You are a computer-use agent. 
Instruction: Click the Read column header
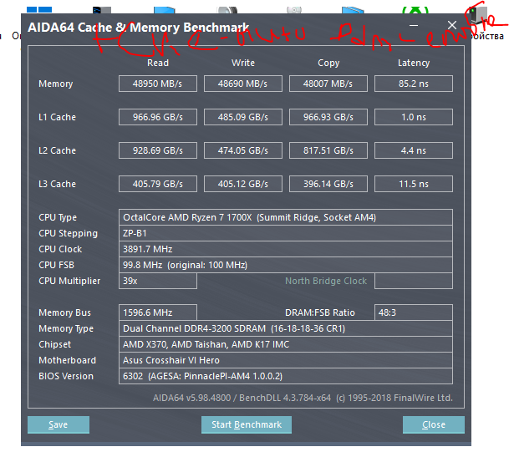click(158, 63)
